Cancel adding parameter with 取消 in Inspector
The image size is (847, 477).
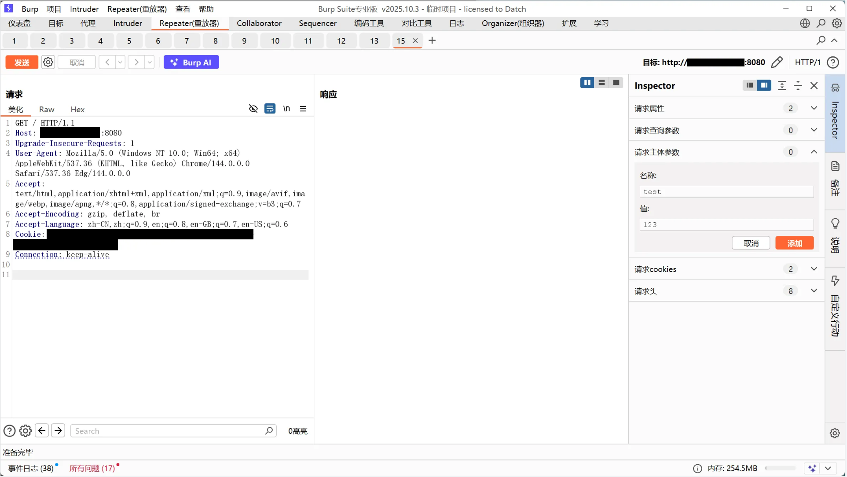coord(751,243)
